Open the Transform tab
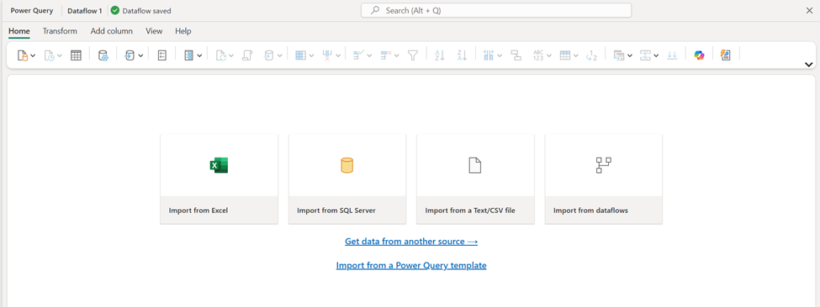Image resolution: width=820 pixels, height=307 pixels. pyautogui.click(x=60, y=31)
